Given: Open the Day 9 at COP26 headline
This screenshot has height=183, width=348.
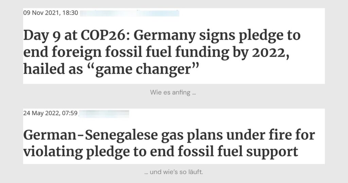Looking at the screenshot, I should pyautogui.click(x=162, y=52).
